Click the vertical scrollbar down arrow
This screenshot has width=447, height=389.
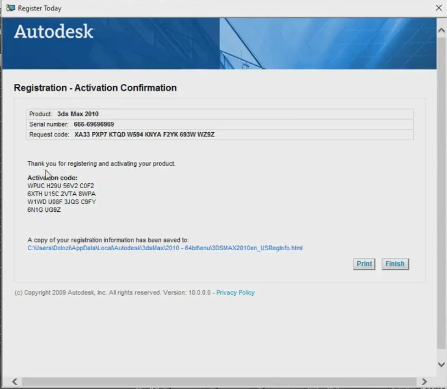(441, 364)
